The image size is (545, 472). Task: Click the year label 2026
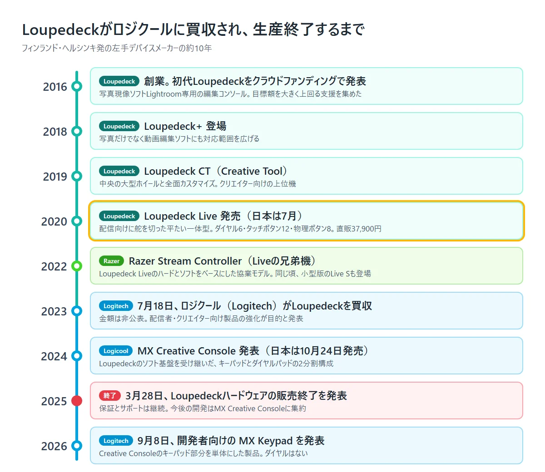tap(54, 446)
